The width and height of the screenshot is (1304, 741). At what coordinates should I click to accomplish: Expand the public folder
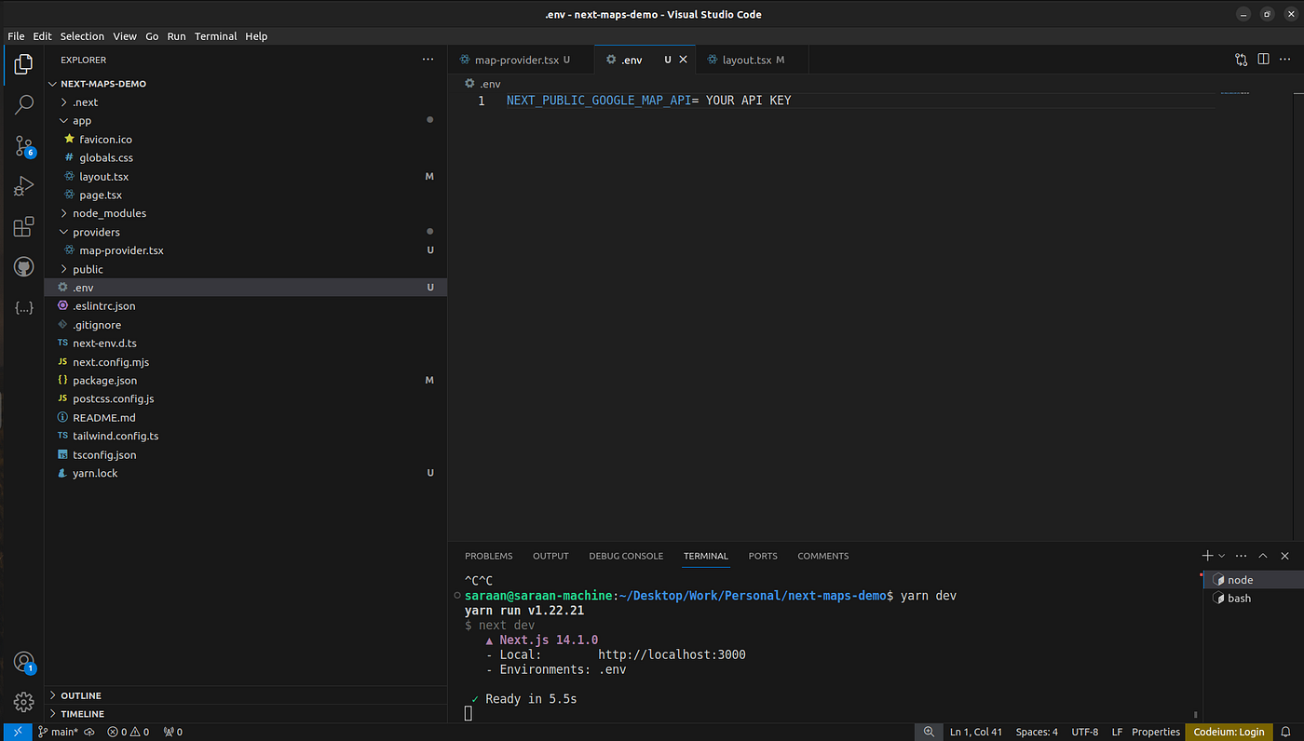[246, 269]
